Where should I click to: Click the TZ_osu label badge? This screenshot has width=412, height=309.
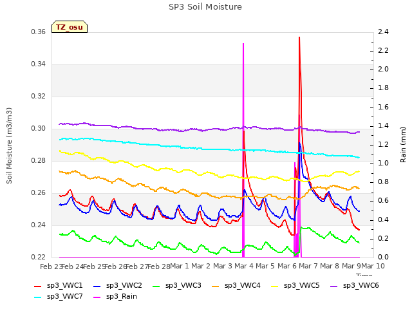point(70,27)
